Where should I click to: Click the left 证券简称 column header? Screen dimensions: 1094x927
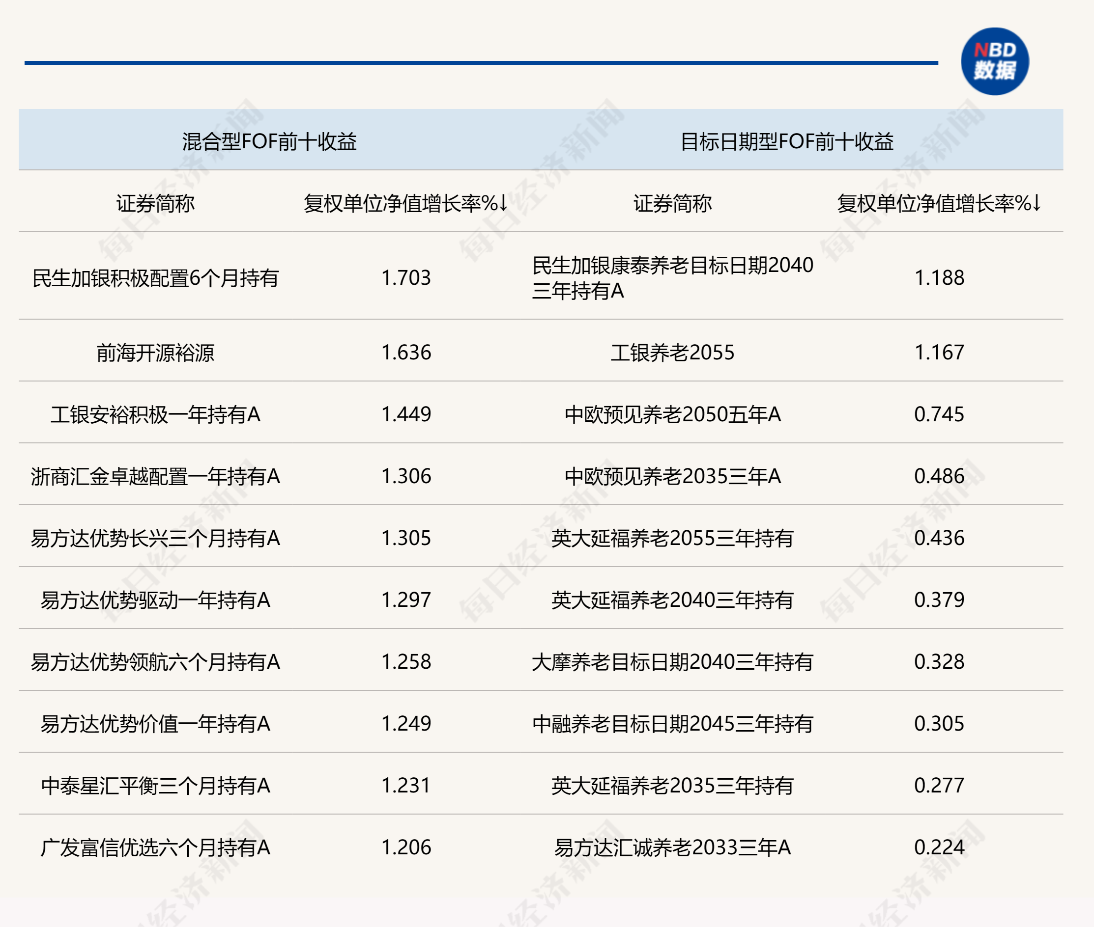click(x=155, y=203)
